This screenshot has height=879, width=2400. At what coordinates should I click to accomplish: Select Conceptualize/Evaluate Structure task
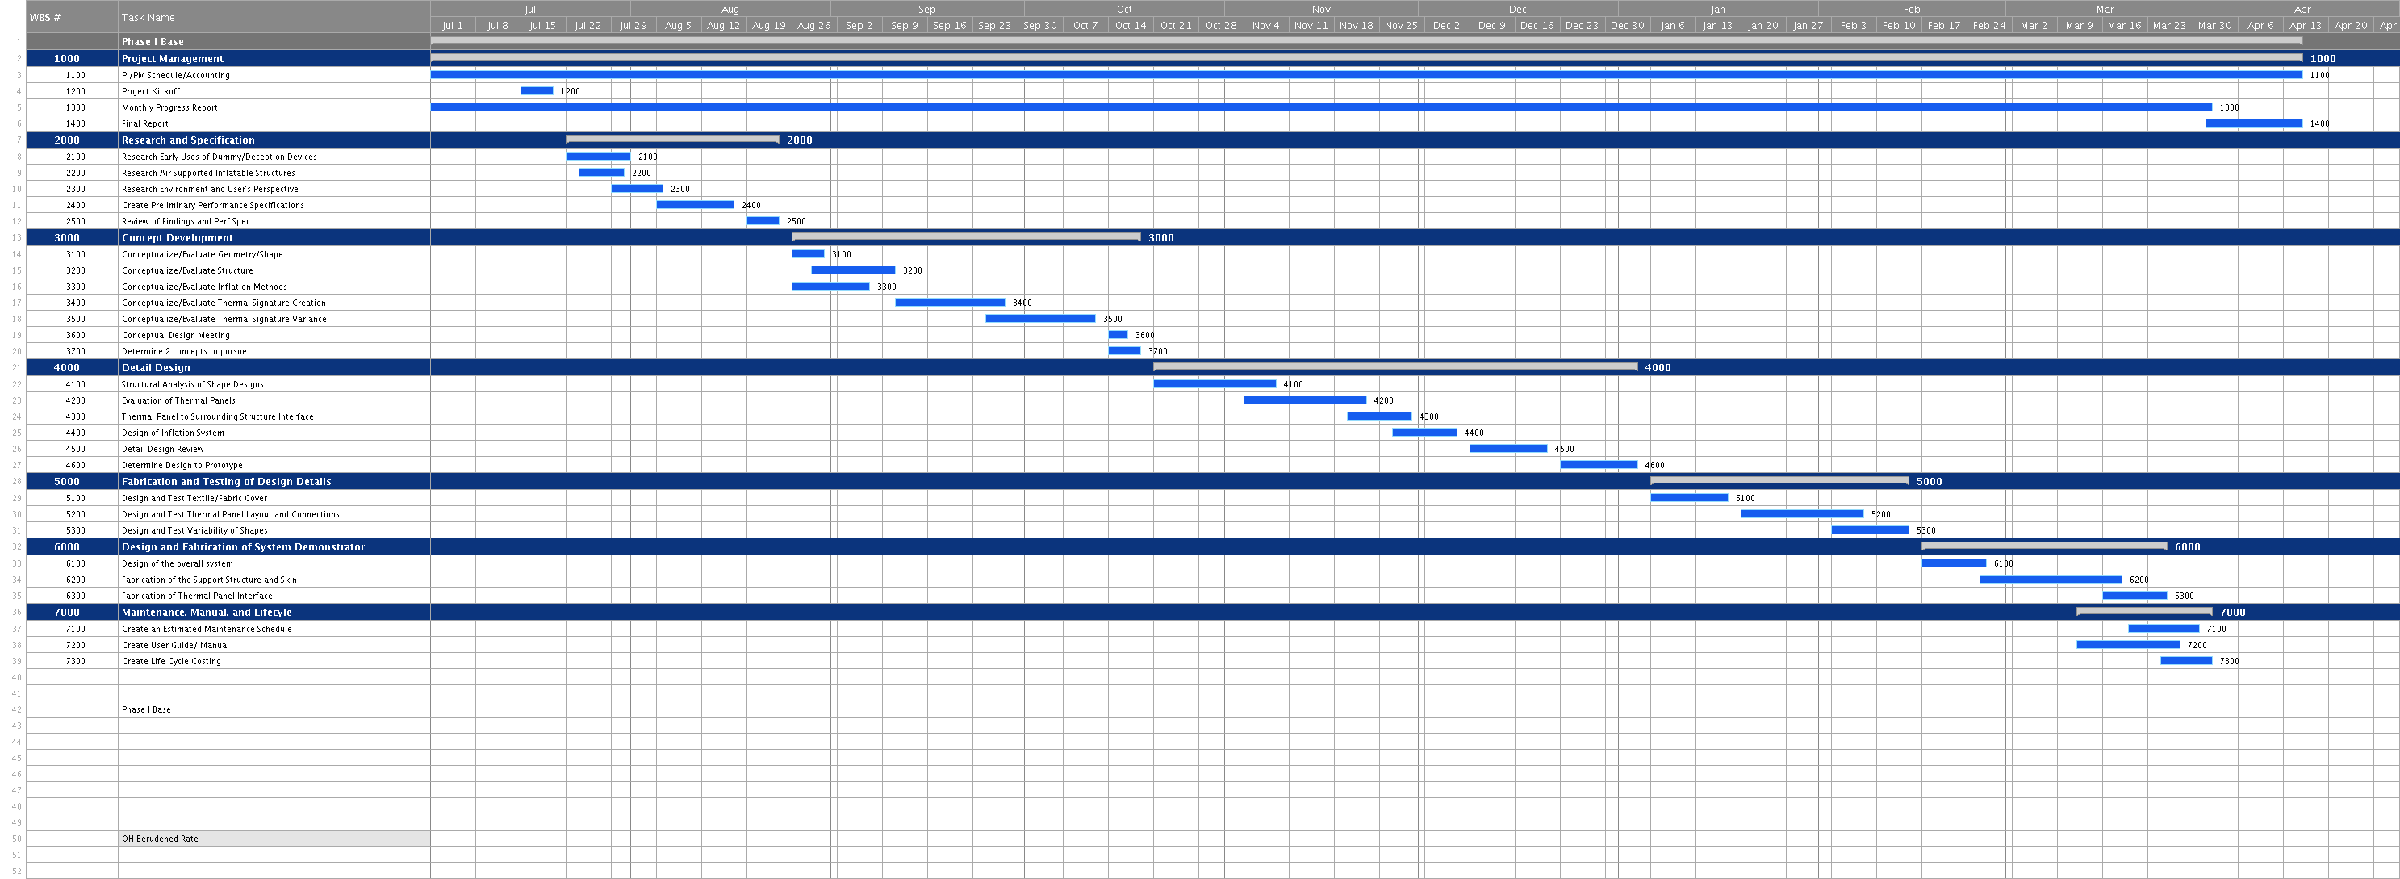point(187,270)
